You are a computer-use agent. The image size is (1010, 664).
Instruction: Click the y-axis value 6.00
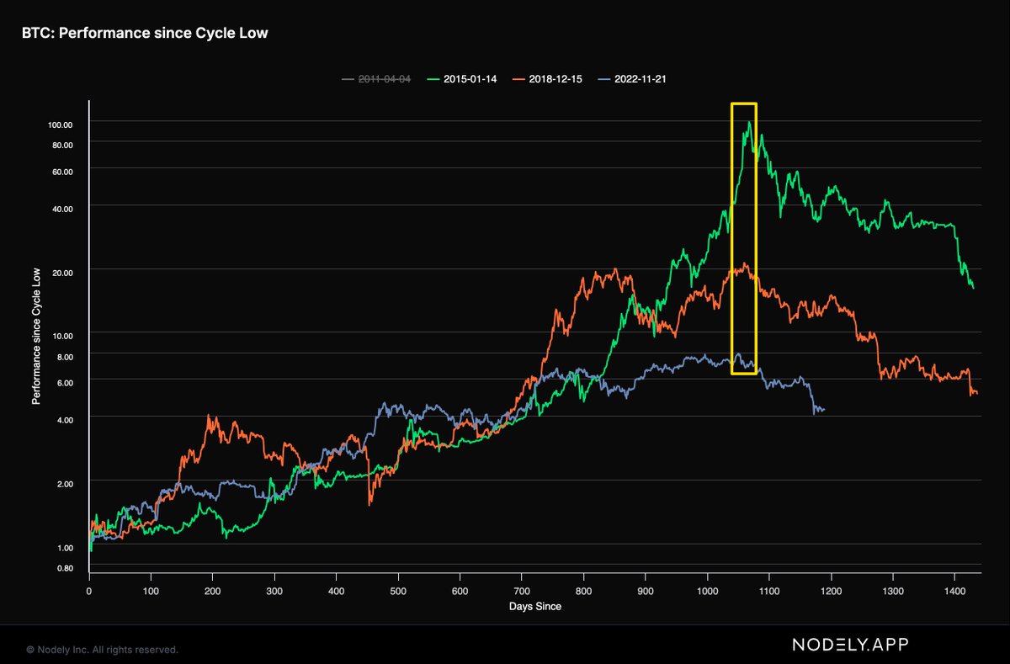coord(65,383)
